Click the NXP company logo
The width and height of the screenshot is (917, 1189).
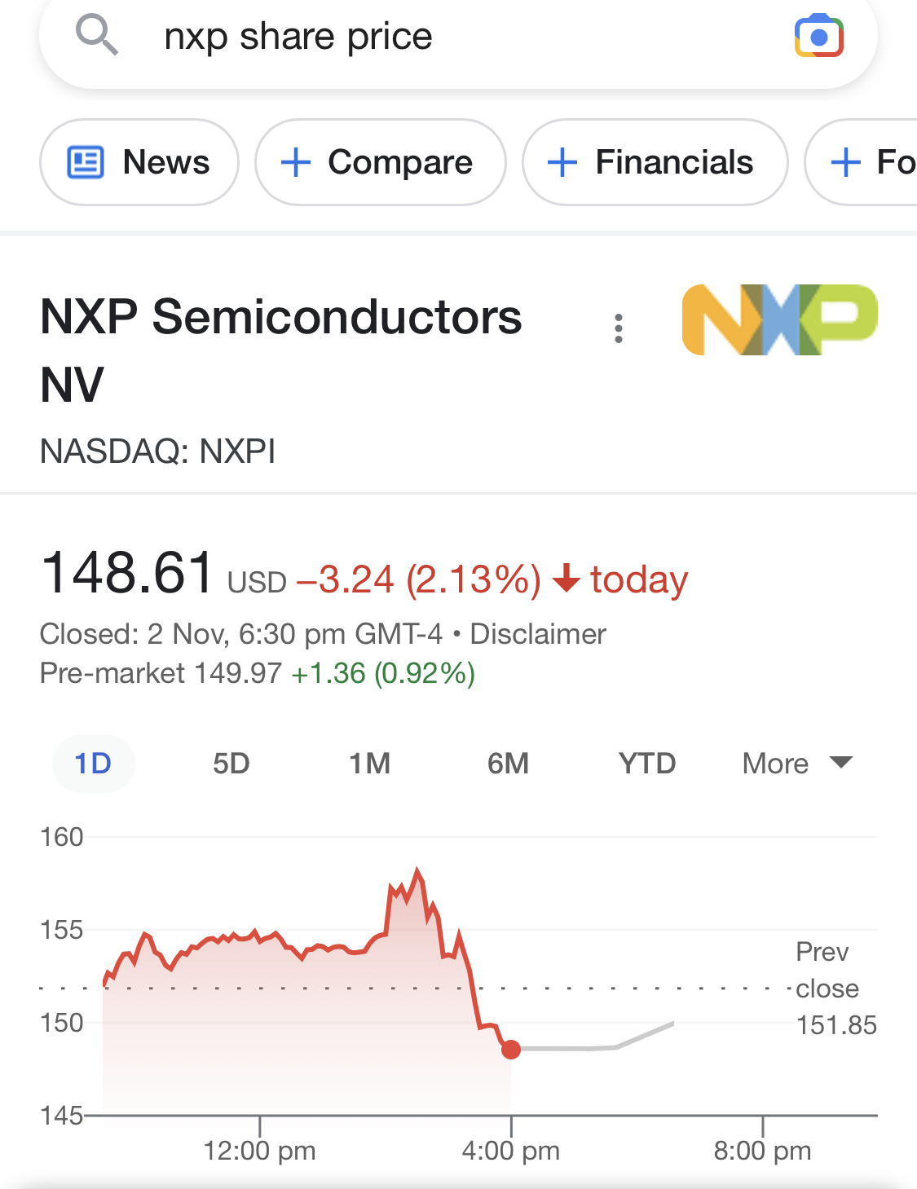pyautogui.click(x=779, y=319)
